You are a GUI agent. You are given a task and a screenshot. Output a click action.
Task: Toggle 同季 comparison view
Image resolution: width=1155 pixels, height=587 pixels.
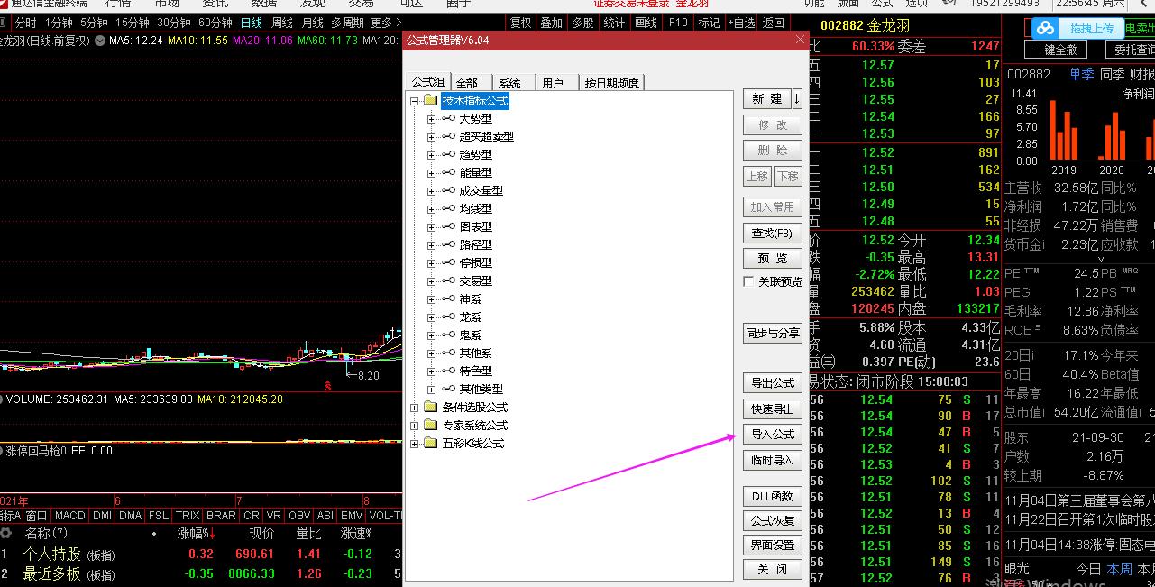tap(1112, 74)
